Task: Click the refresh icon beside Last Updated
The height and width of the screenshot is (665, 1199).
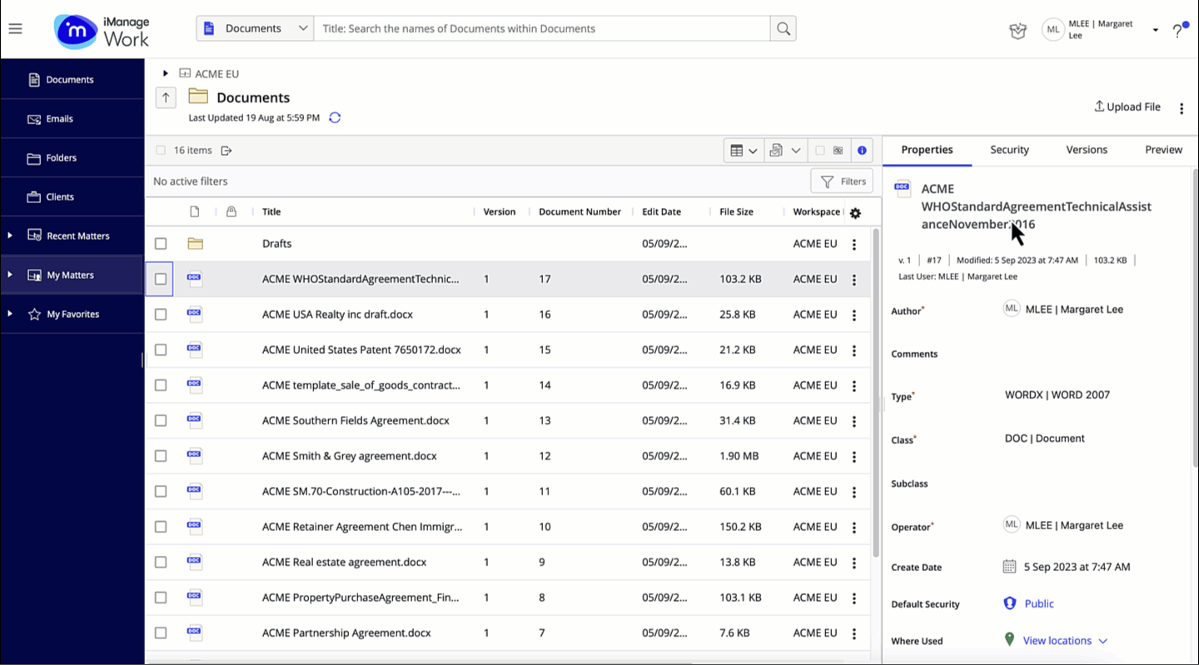Action: pos(335,117)
